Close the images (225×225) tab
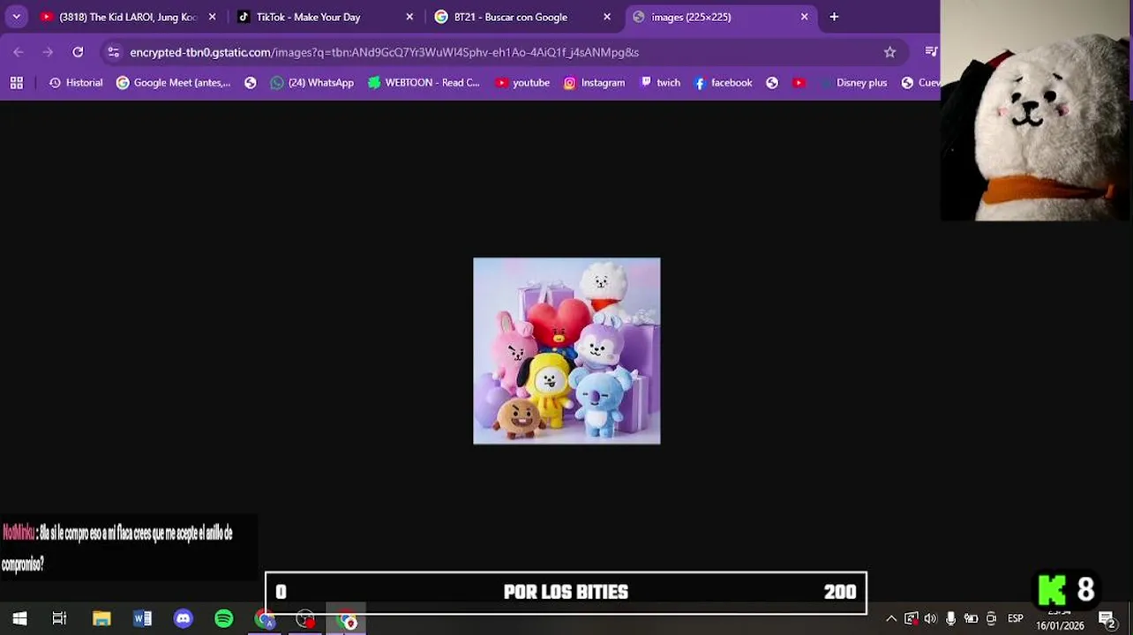This screenshot has width=1133, height=635. tap(804, 17)
